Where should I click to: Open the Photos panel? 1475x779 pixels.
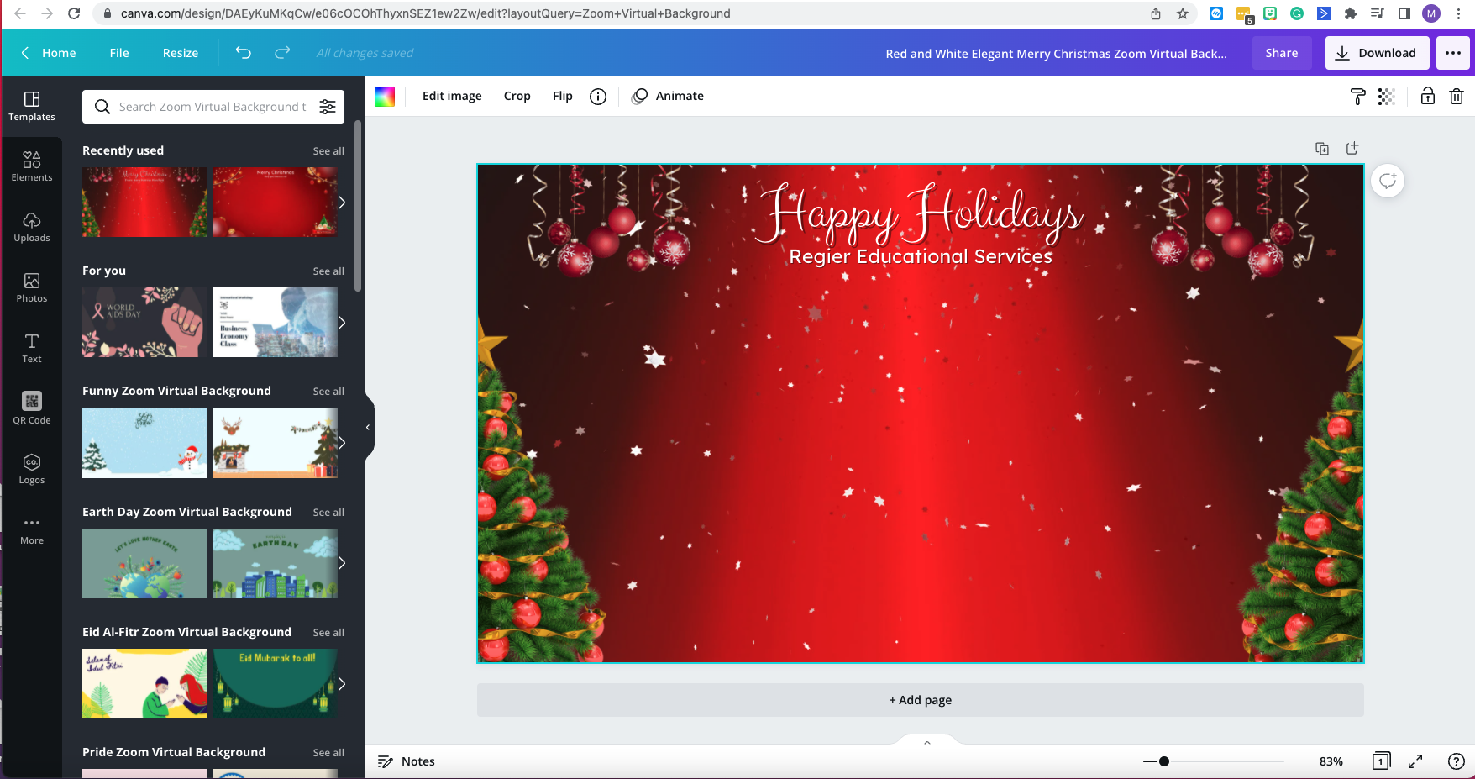pyautogui.click(x=32, y=287)
